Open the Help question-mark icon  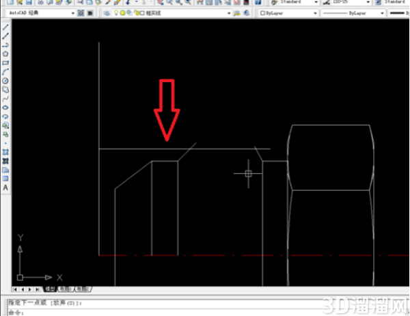tap(258, 2)
